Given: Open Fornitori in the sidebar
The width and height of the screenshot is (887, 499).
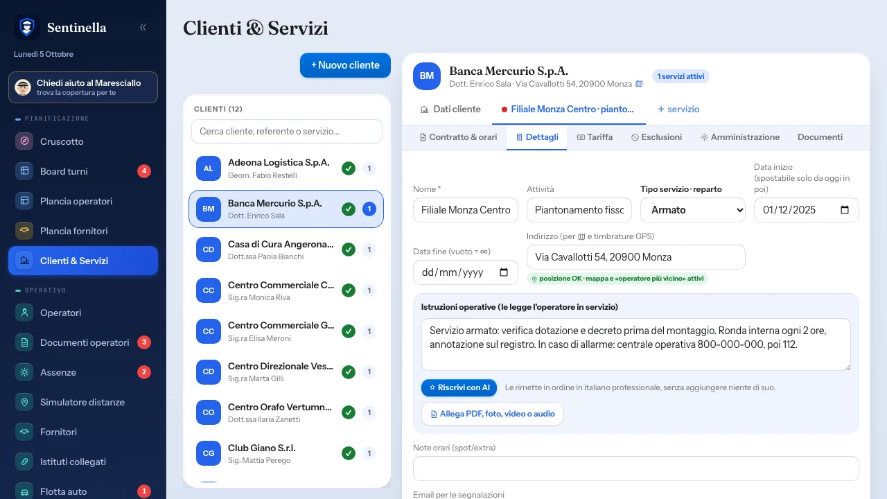Looking at the screenshot, I should [83, 432].
